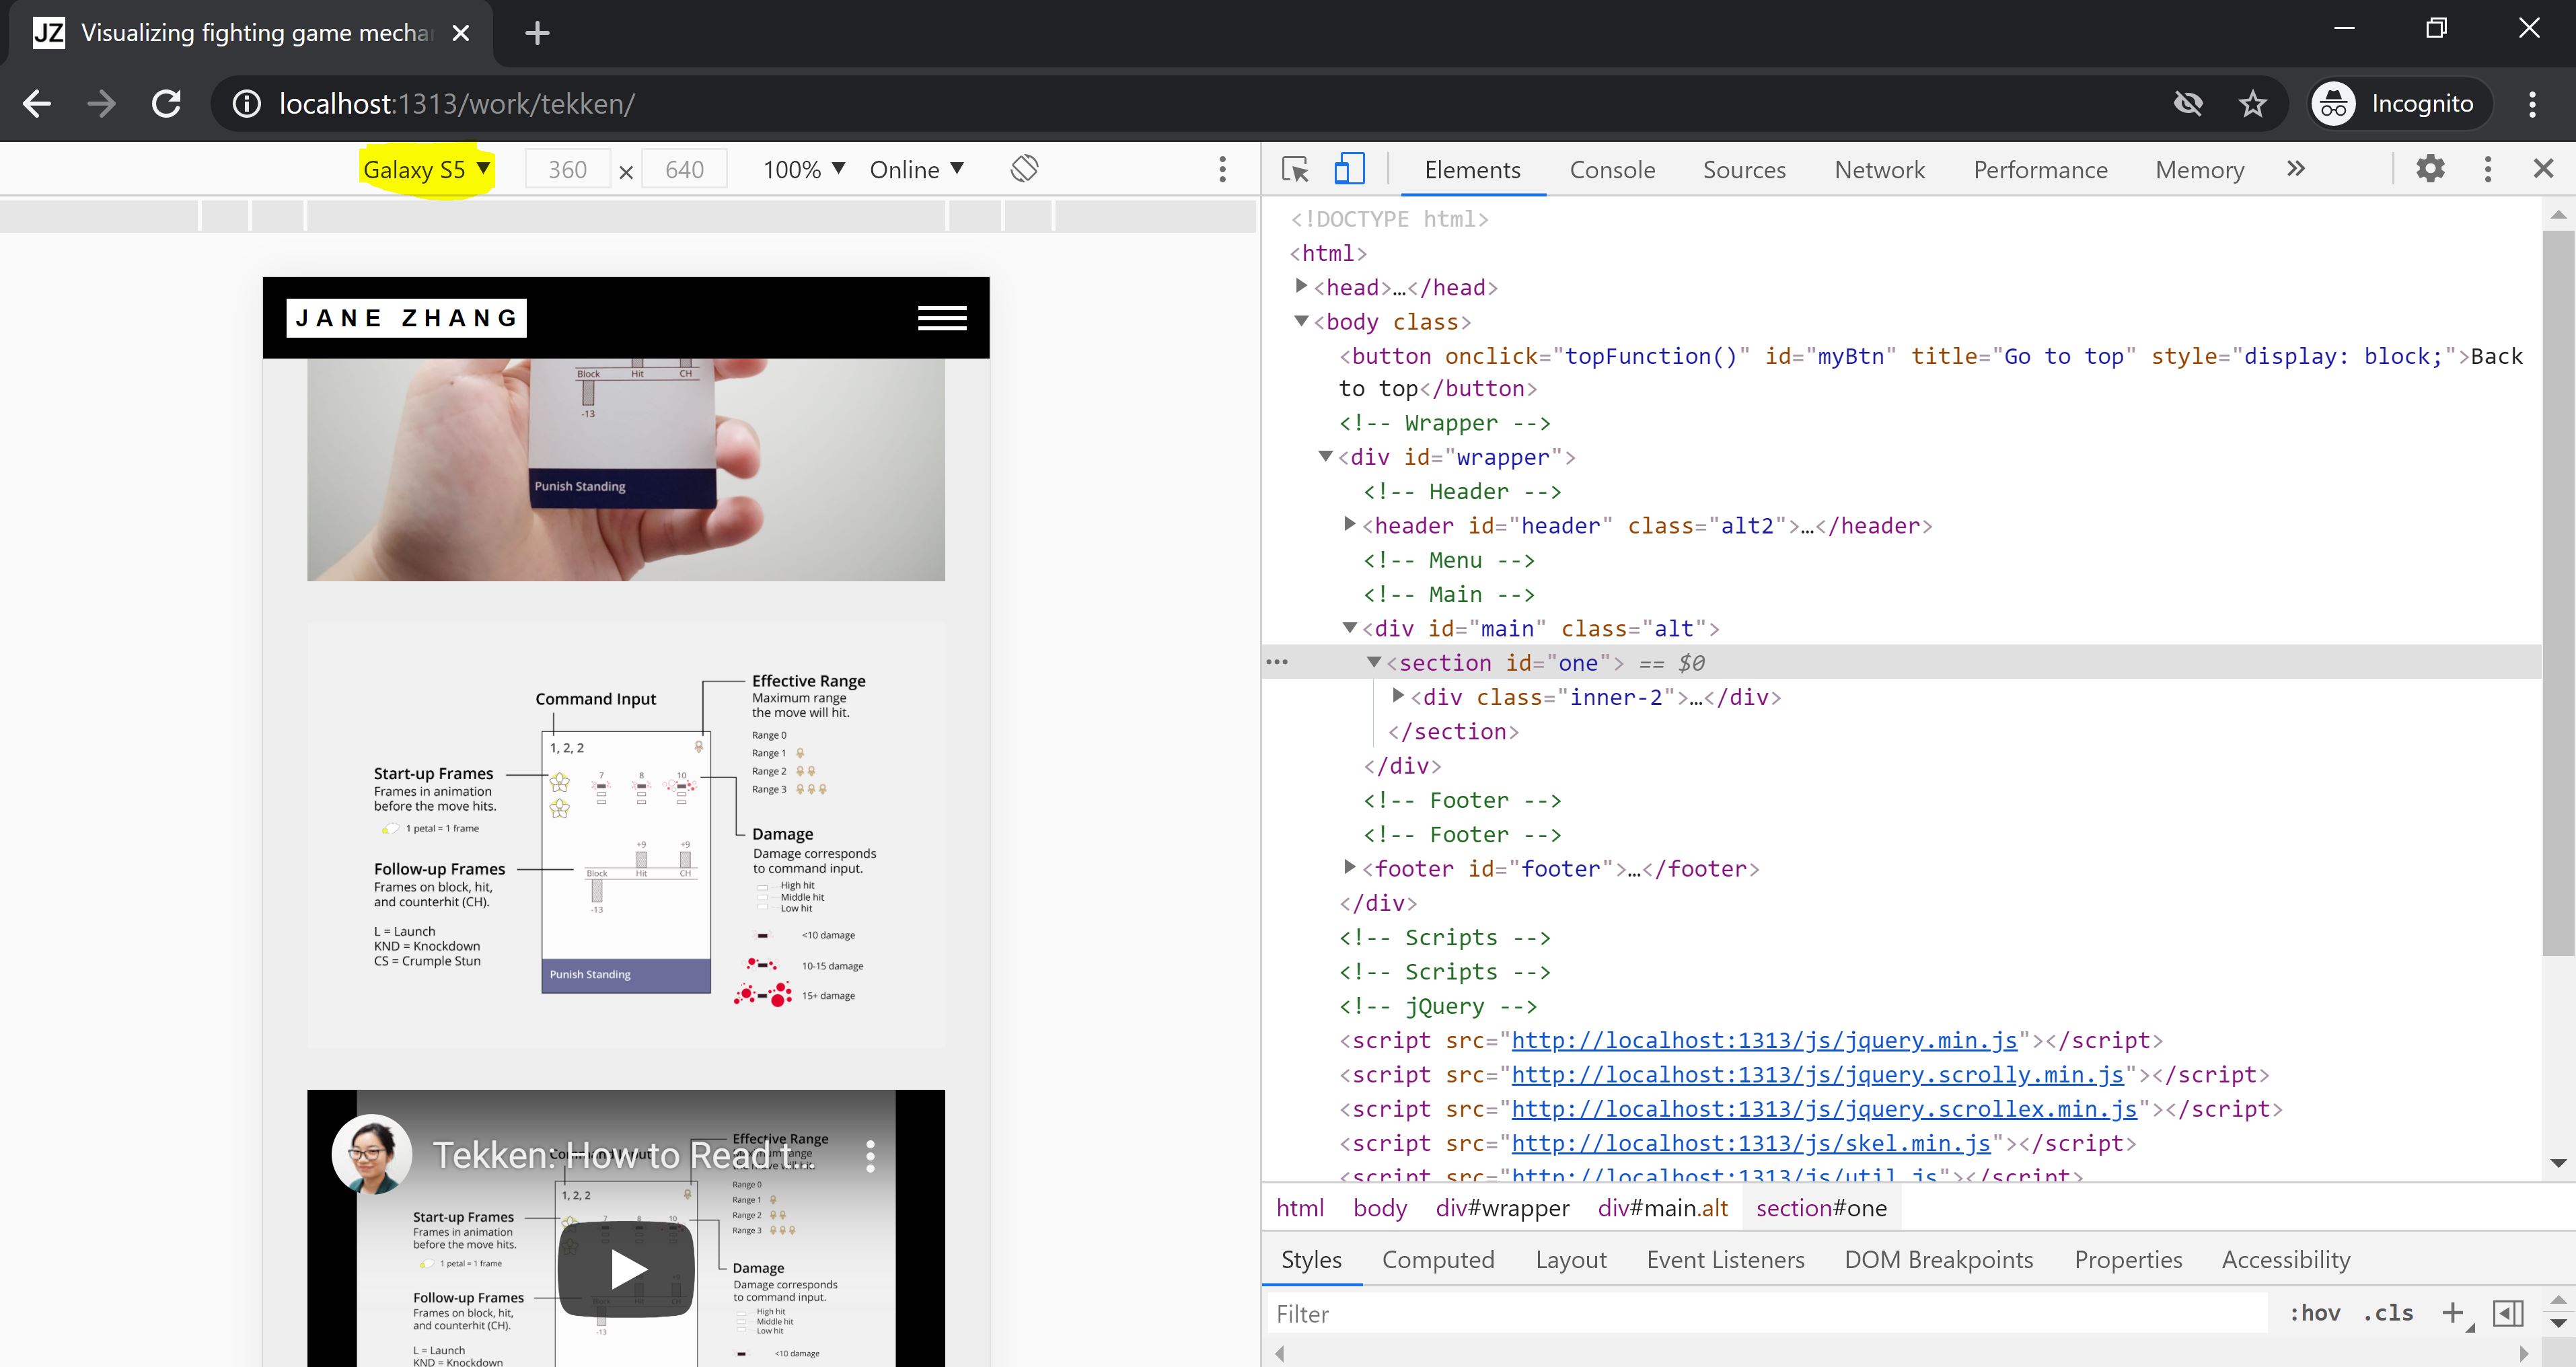Collapse the section one node
The height and width of the screenshot is (1367, 2576).
[1374, 662]
